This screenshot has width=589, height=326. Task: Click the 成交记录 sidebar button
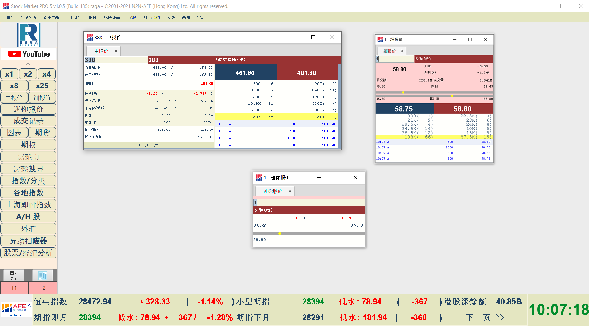[28, 121]
